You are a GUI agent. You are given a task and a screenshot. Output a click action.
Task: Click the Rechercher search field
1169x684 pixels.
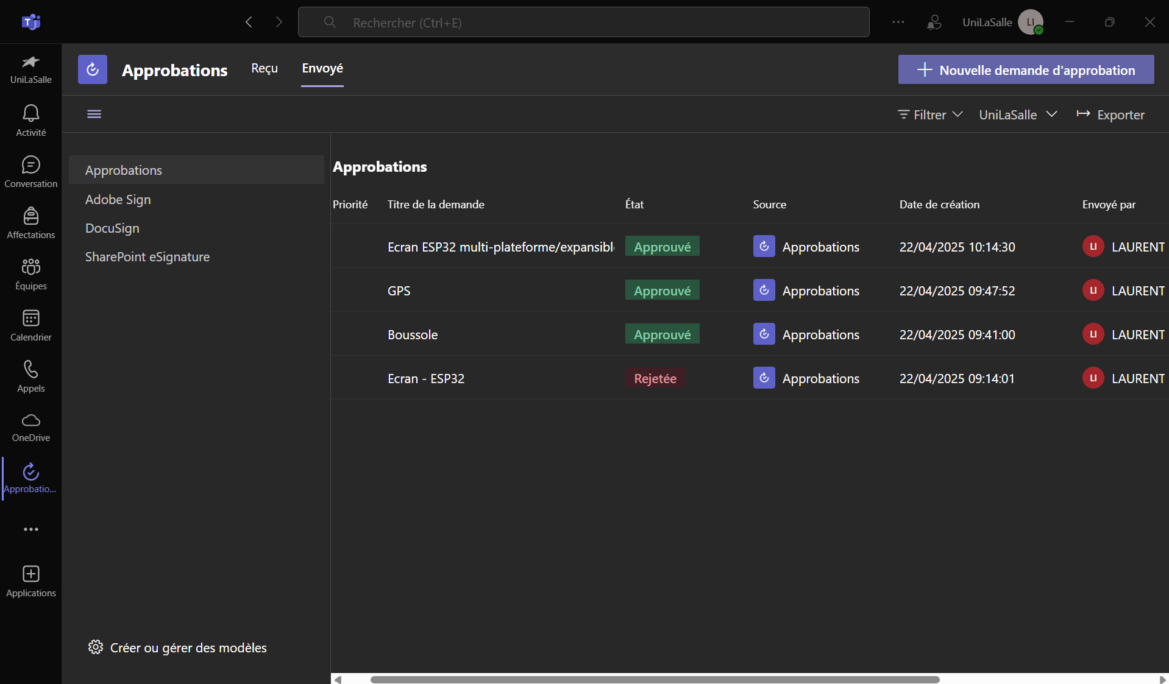coord(583,23)
